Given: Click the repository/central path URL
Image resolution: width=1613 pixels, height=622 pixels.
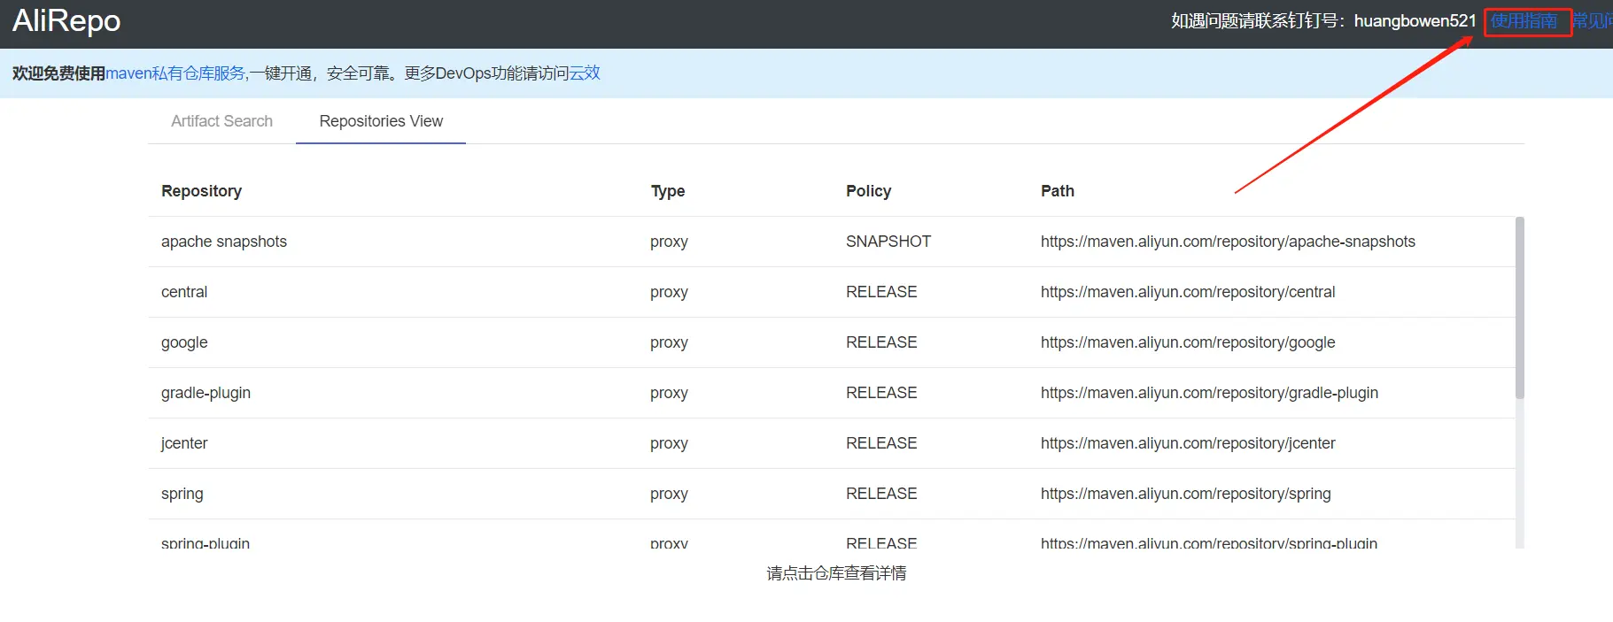Looking at the screenshot, I should click(x=1188, y=292).
